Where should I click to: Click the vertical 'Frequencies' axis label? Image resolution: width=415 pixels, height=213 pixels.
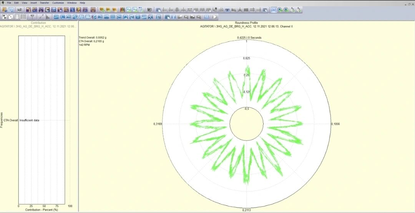coord(2,120)
